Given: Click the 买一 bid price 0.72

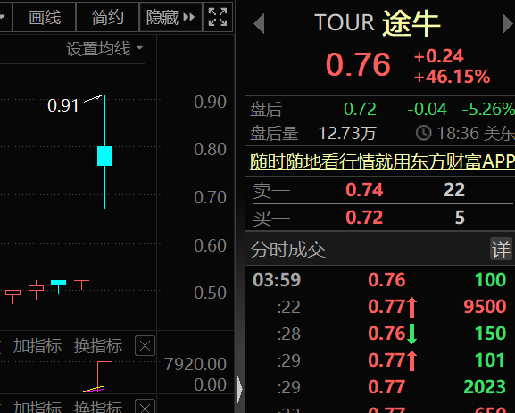Looking at the screenshot, I should pos(364,218).
